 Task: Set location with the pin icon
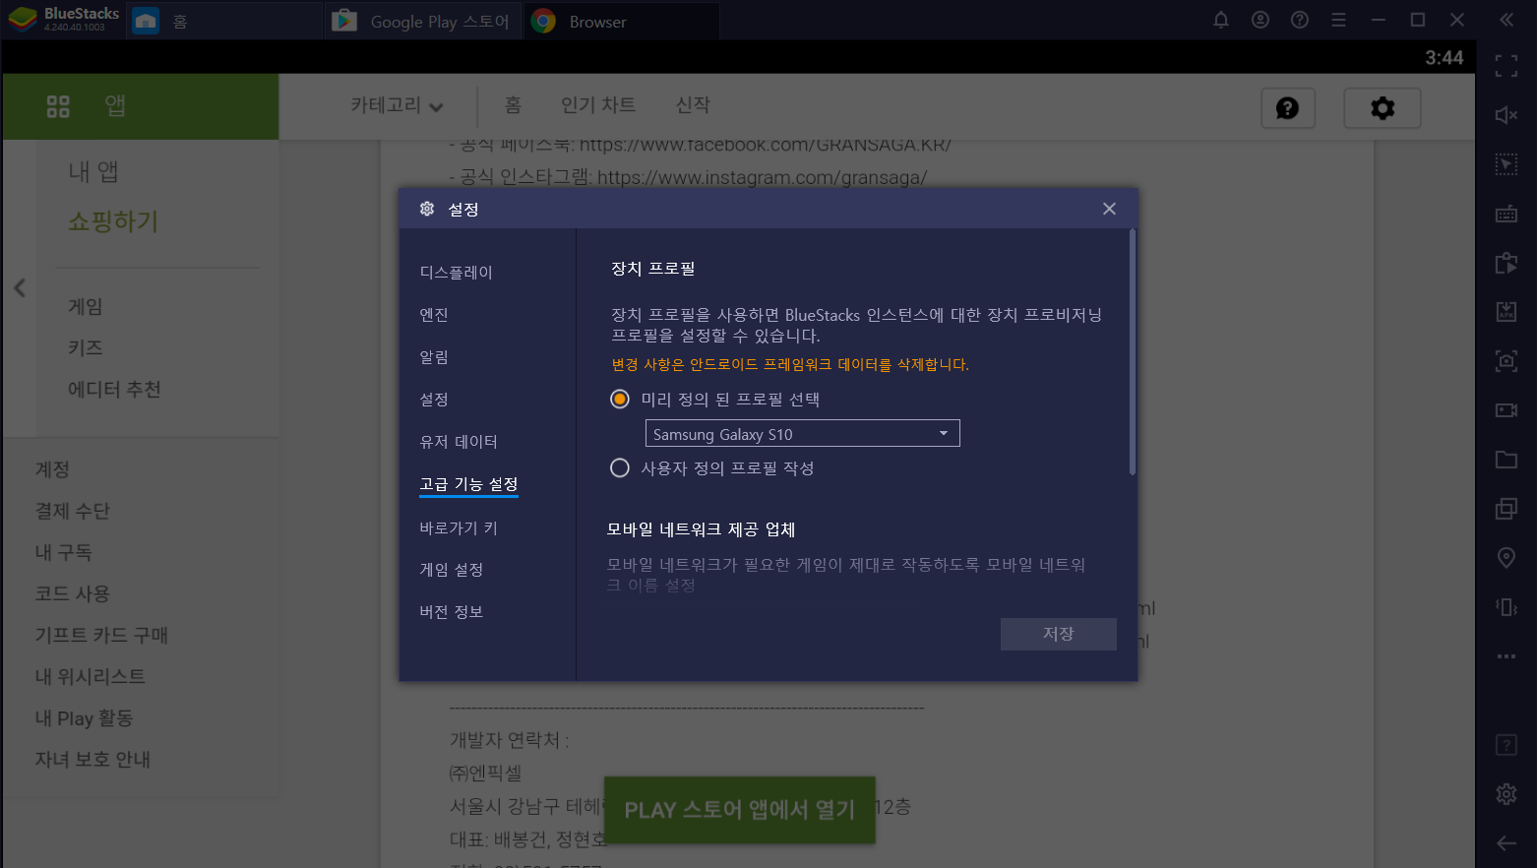[1507, 558]
